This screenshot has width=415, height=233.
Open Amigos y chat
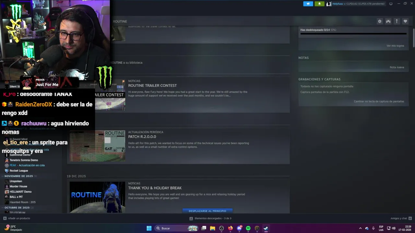[x=401, y=218]
